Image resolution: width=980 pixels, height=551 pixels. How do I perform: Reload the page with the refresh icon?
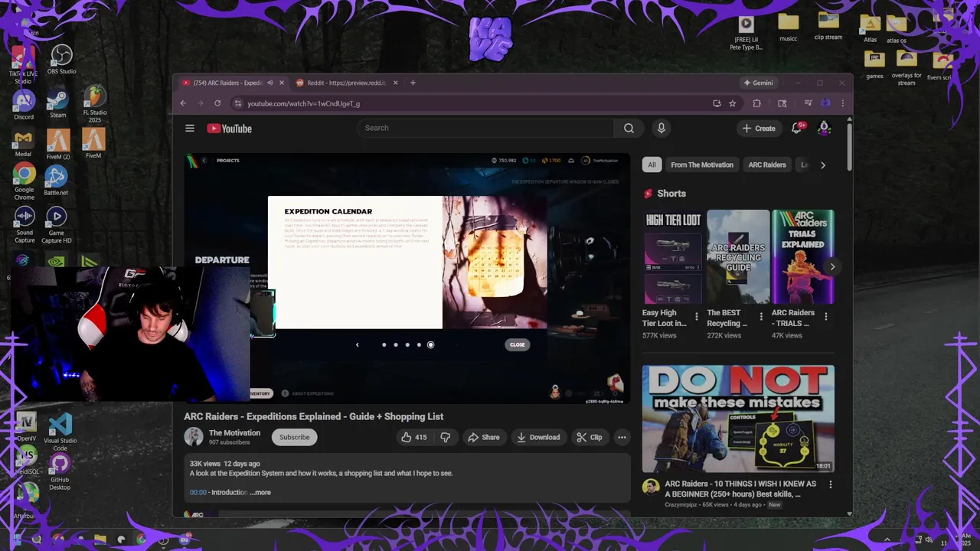pyautogui.click(x=217, y=103)
